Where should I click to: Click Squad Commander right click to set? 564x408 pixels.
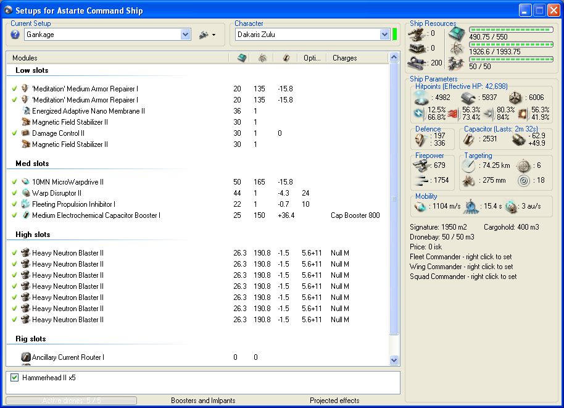click(463, 277)
